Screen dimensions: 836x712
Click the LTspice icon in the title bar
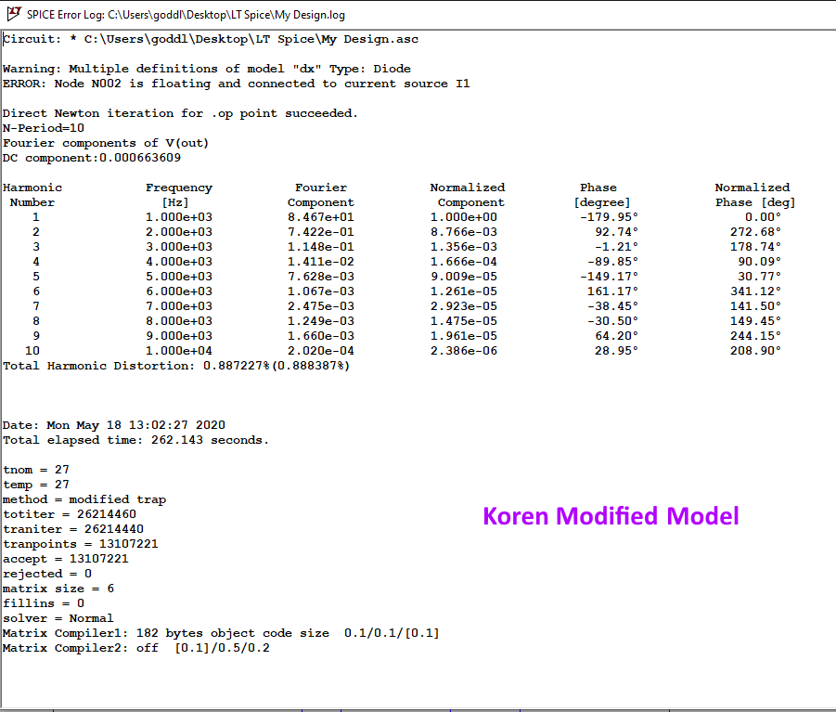click(x=13, y=14)
